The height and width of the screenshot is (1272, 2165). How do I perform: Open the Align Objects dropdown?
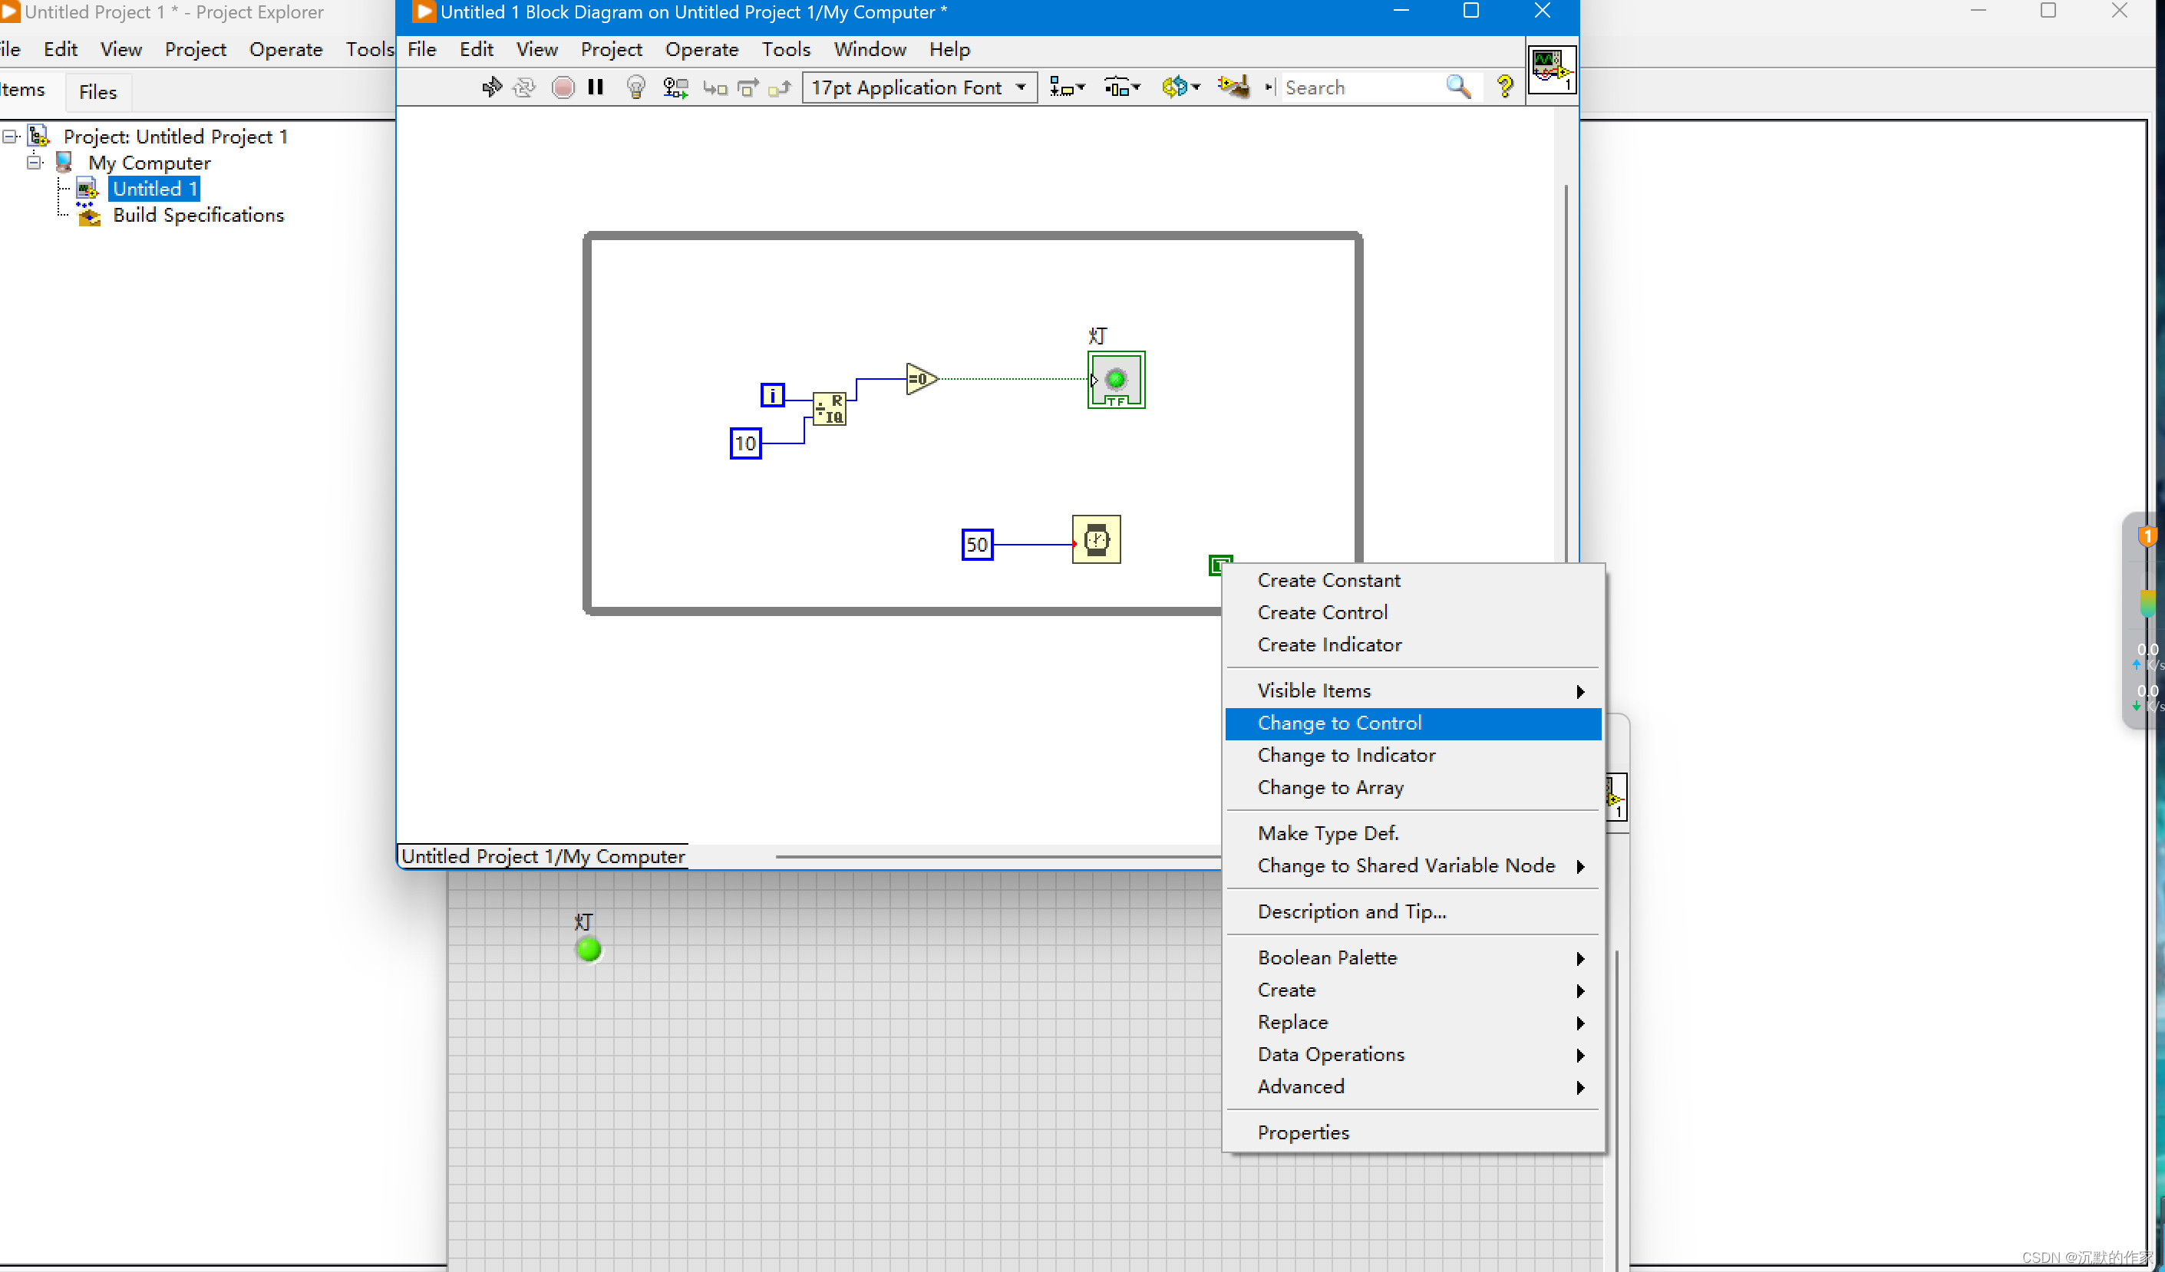click(x=1066, y=87)
